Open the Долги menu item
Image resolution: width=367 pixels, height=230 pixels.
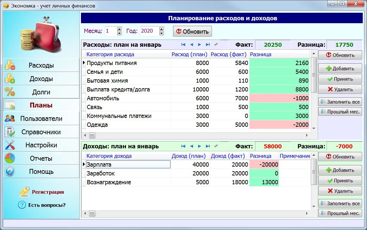point(41,92)
